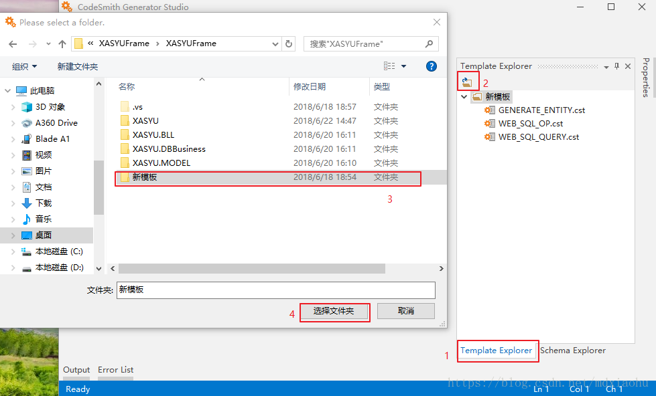
Task: Close the folder selection dialog
Action: [437, 22]
